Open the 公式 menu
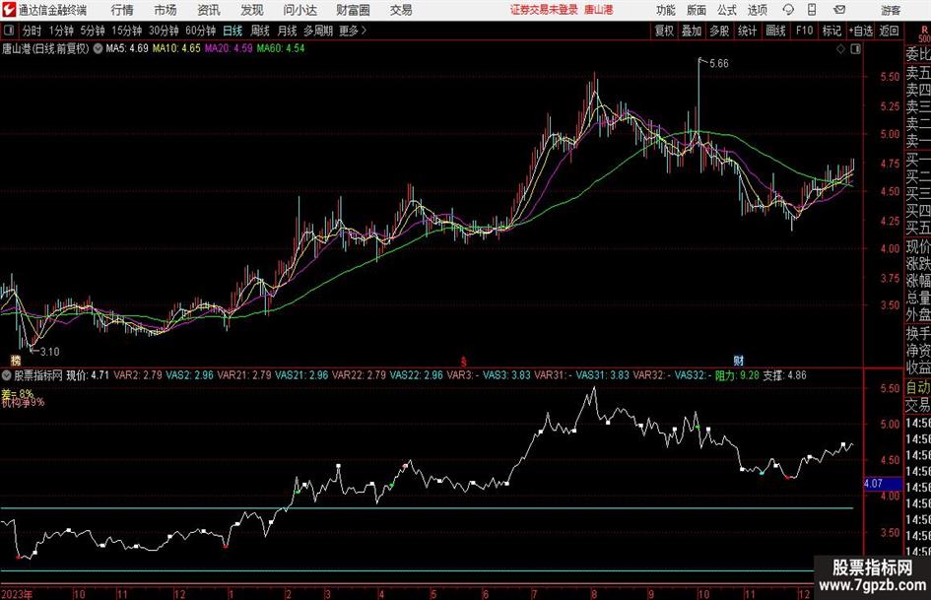Viewport: 931px width, 600px height. pos(726,10)
